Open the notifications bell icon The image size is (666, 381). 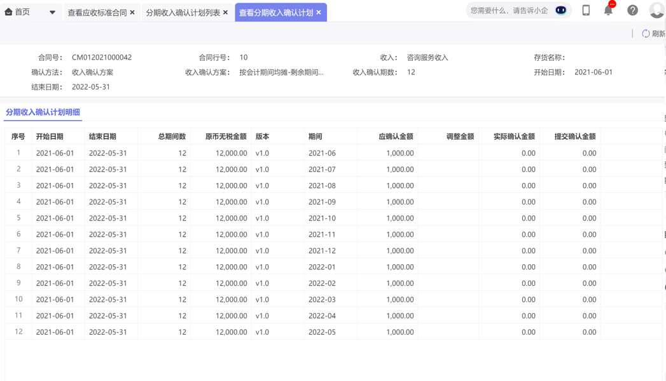[x=608, y=11]
